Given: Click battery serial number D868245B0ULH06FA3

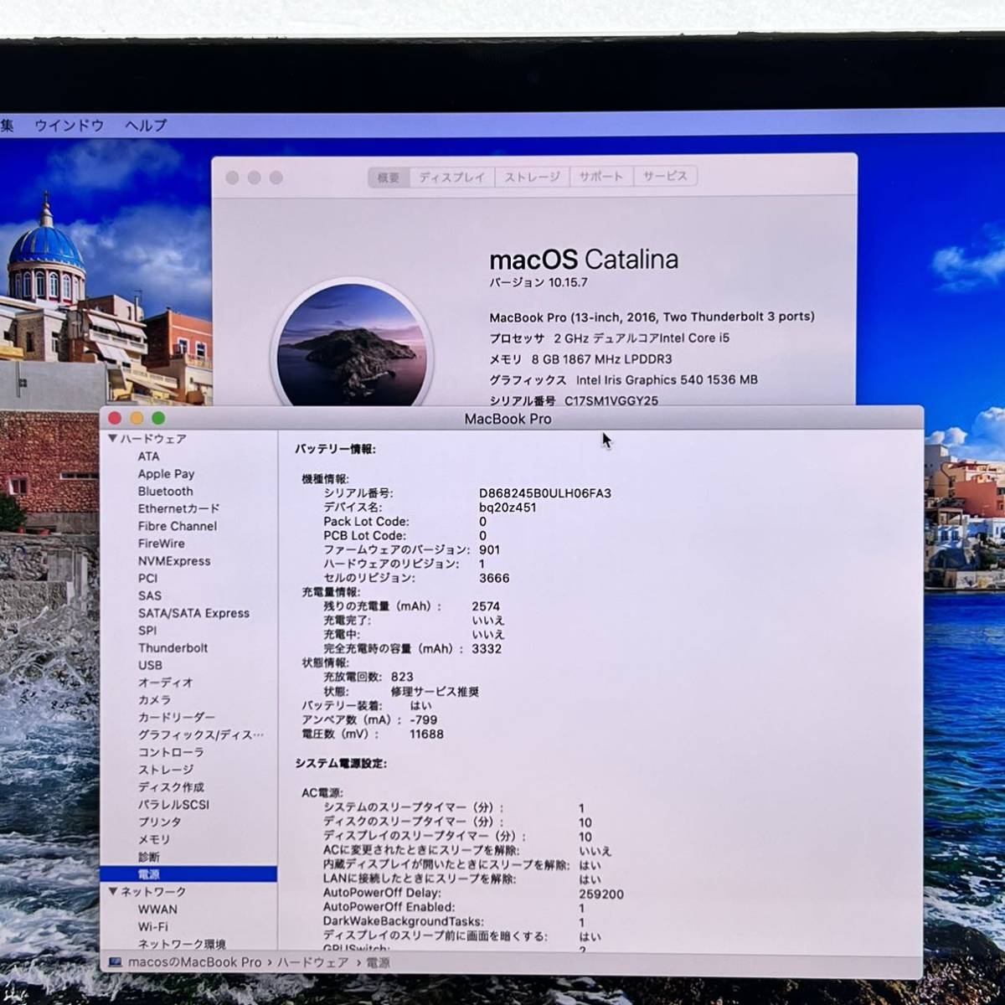Looking at the screenshot, I should (545, 493).
